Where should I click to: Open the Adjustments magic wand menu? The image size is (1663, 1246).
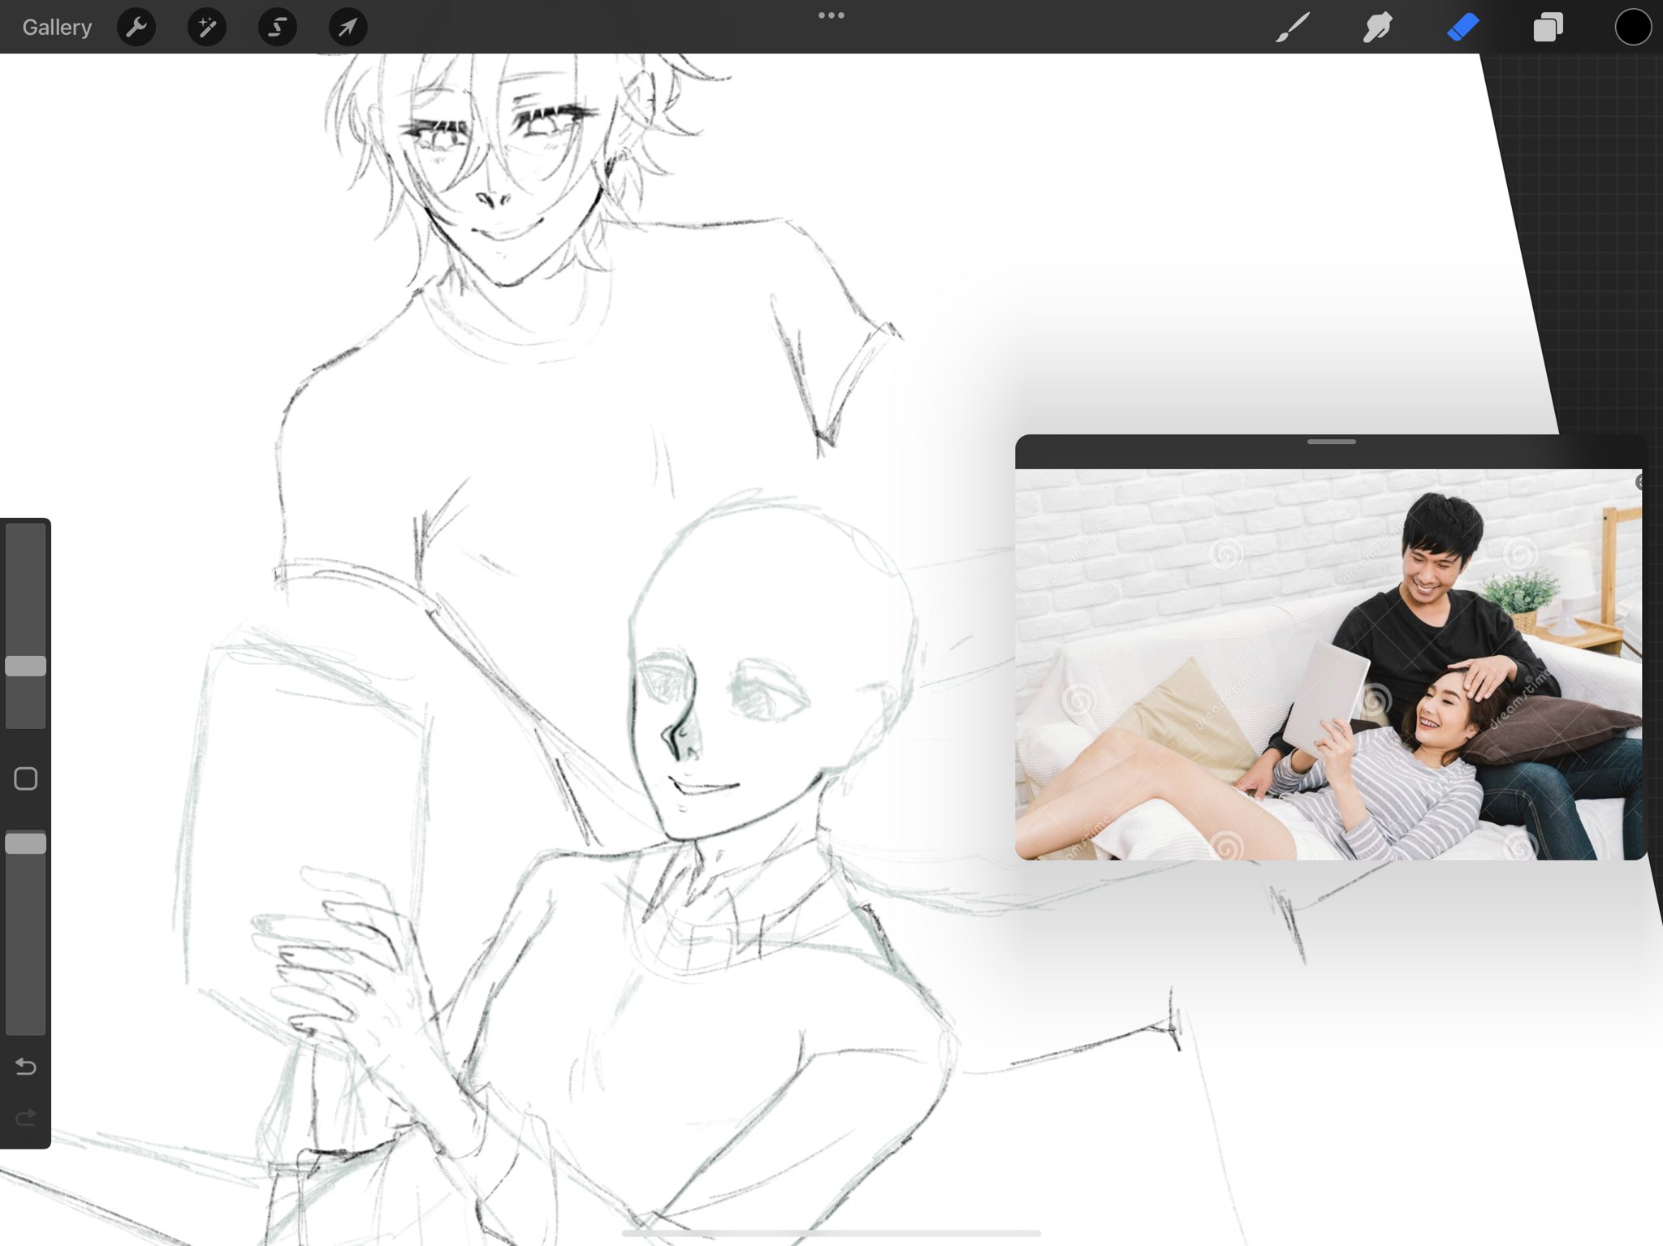(207, 28)
